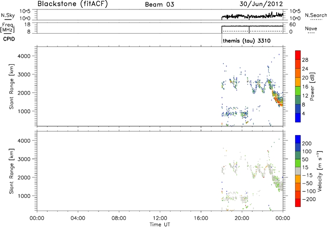
Task: Click the 'Nave' legend label
Action: coord(311,29)
